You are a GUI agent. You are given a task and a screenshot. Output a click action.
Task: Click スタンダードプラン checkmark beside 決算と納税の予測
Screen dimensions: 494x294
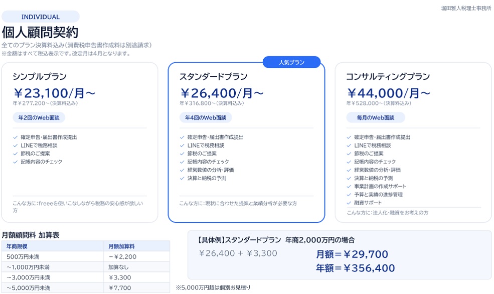pyautogui.click(x=182, y=178)
